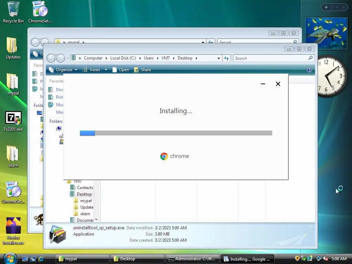The image size is (352, 264).
Task: Close the Chrome installer dialog
Action: click(278, 84)
